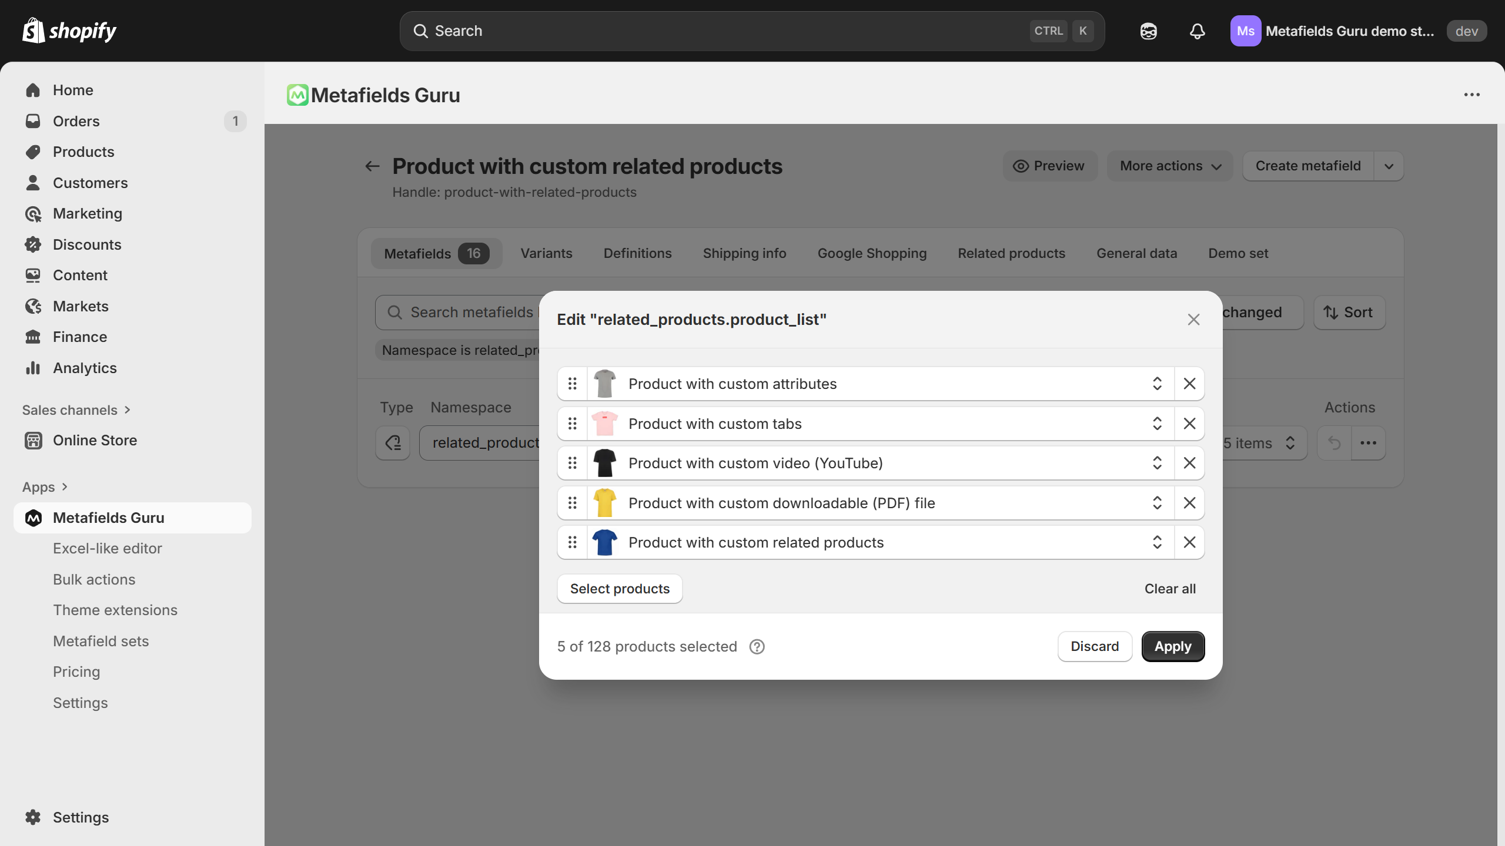Screen dimensions: 1505x846
Task: Remove 'Product with custom video (YouTube)' item
Action: coord(1189,463)
